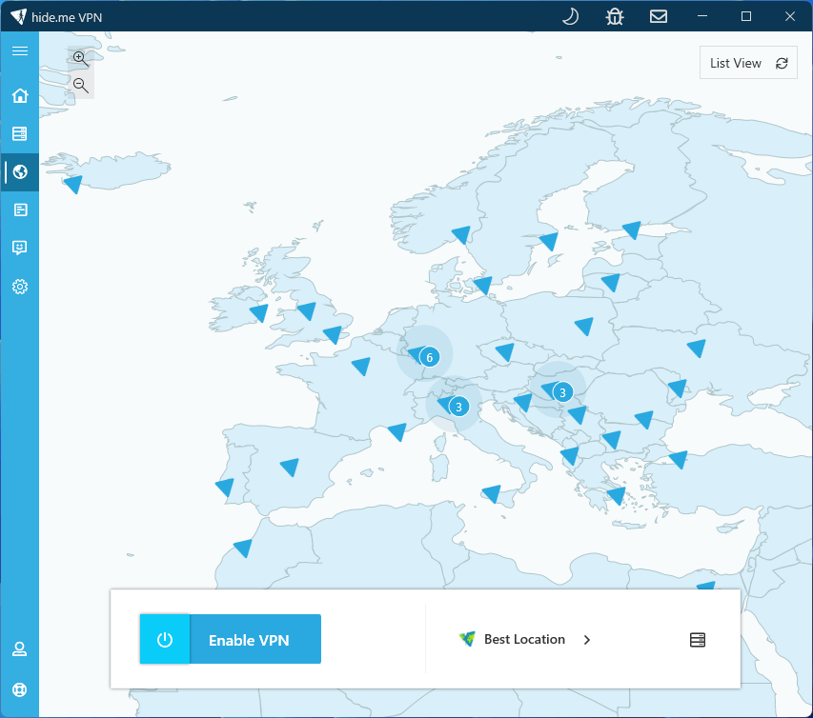This screenshot has width=813, height=718.
Task: Open the connection logs panel
Action: tap(19, 209)
